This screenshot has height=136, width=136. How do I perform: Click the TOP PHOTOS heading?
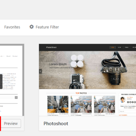(81, 93)
